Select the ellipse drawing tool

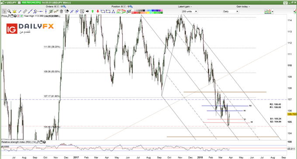point(103,11)
